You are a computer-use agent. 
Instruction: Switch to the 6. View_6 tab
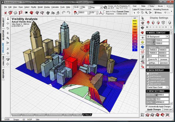[x=87, y=115]
